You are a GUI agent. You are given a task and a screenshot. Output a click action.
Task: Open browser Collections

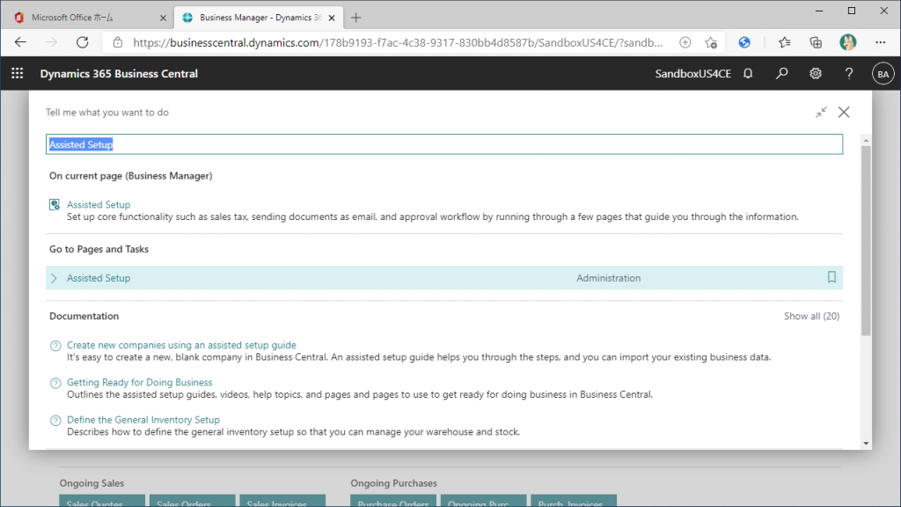(x=816, y=42)
